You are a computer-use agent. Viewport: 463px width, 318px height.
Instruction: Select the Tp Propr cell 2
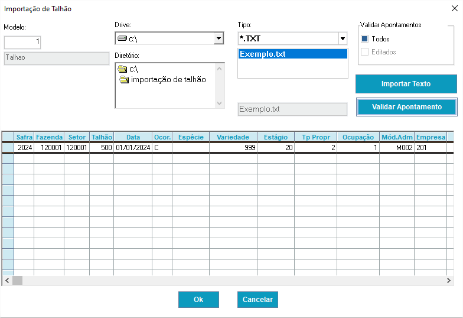coord(315,148)
